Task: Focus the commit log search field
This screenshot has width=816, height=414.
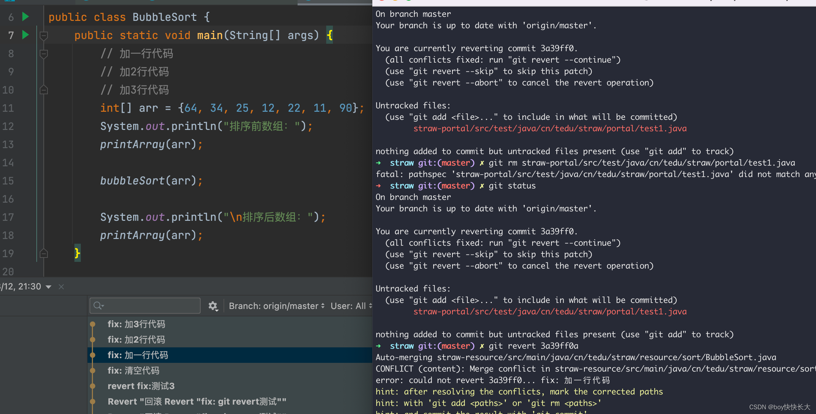Action: click(x=145, y=306)
